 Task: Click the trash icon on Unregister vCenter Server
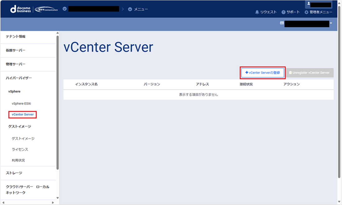point(290,73)
